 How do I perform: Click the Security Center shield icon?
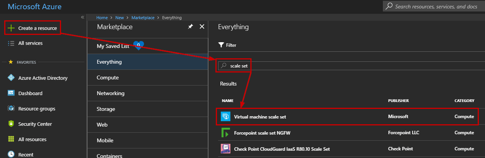pyautogui.click(x=11, y=124)
